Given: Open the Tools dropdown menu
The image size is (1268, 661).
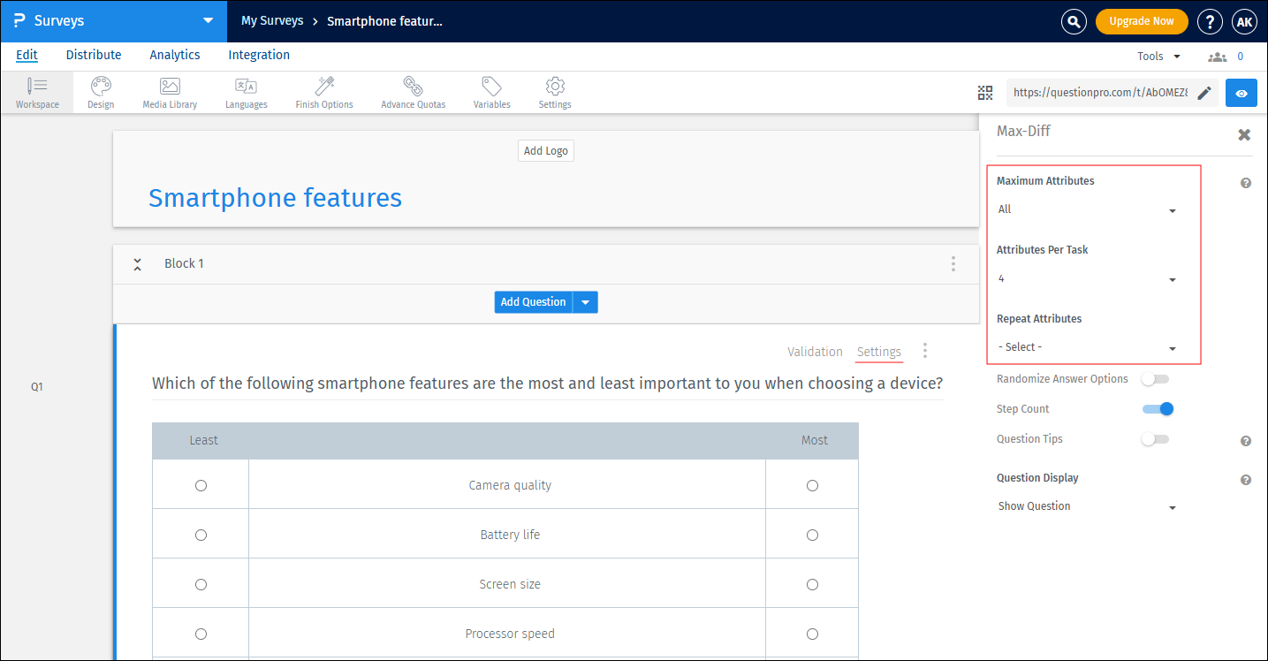Looking at the screenshot, I should click(1158, 57).
